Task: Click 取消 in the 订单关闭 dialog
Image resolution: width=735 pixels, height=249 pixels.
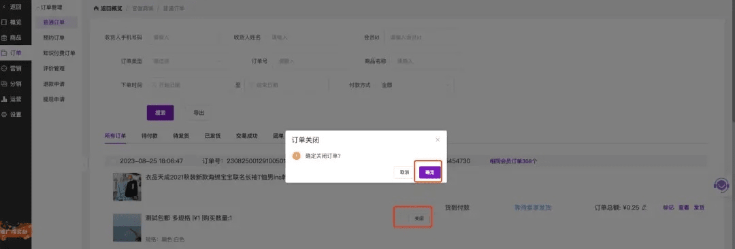Action: point(404,173)
